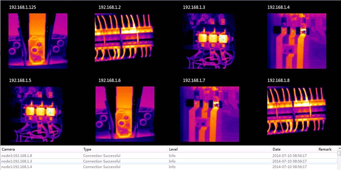Click the Level column header
341x170 pixels.
pyautogui.click(x=174, y=150)
